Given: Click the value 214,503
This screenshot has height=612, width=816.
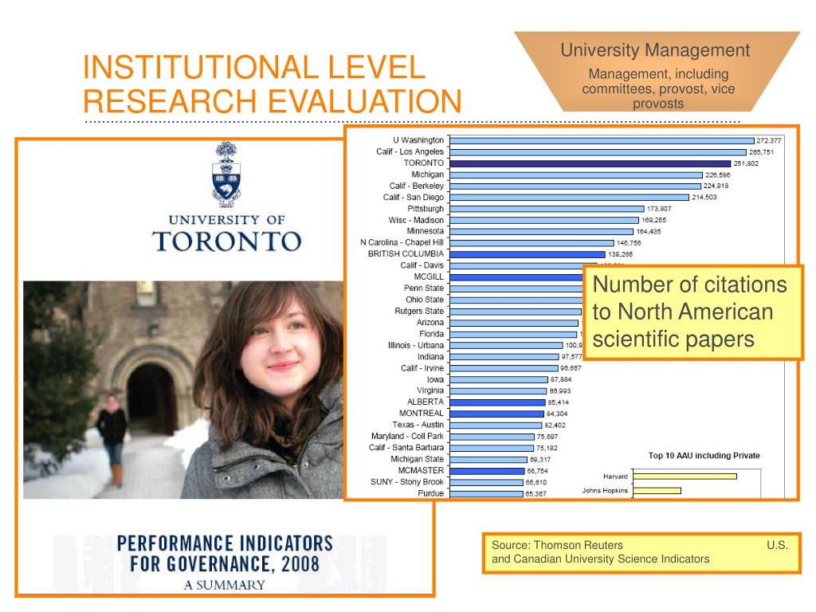Looking at the screenshot, I should (x=704, y=198).
